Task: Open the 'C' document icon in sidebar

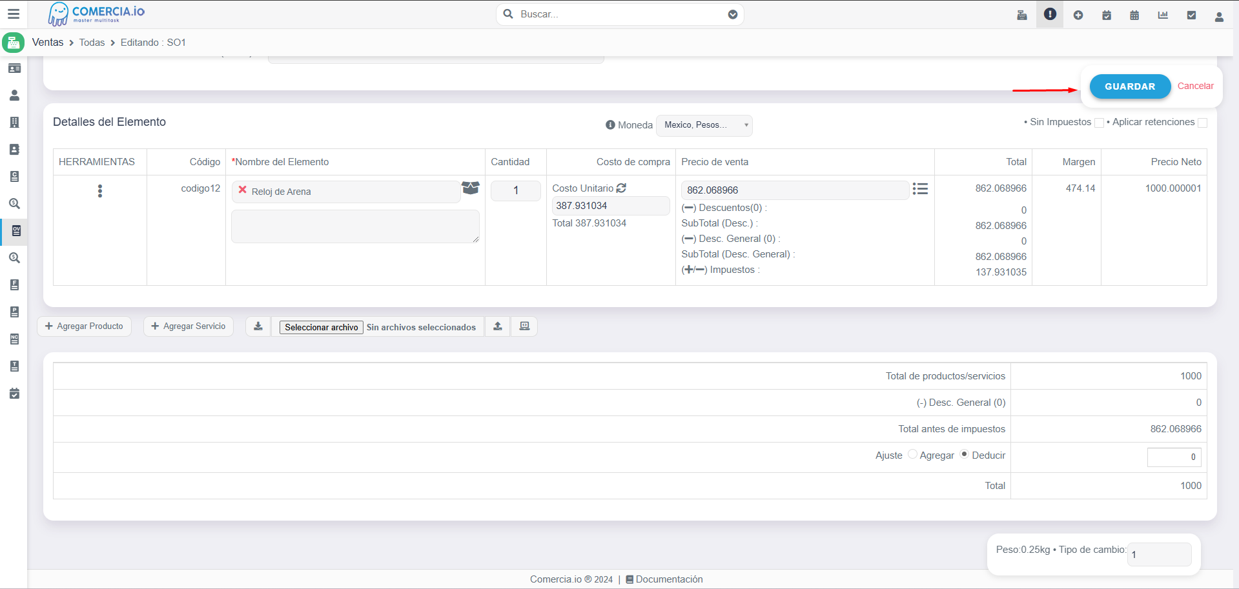Action: (14, 177)
